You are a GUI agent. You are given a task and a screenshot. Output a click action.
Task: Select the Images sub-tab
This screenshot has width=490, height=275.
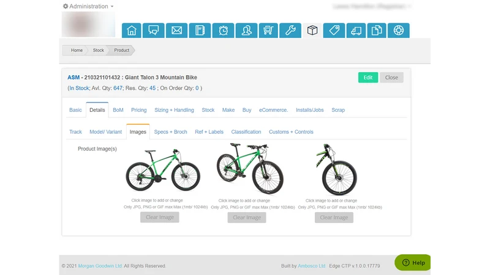tap(138, 132)
